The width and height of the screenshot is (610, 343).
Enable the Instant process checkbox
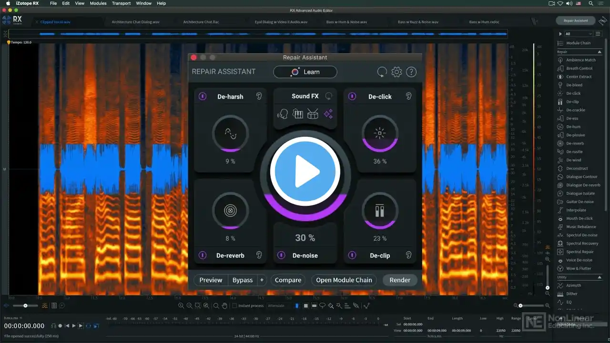234,306
